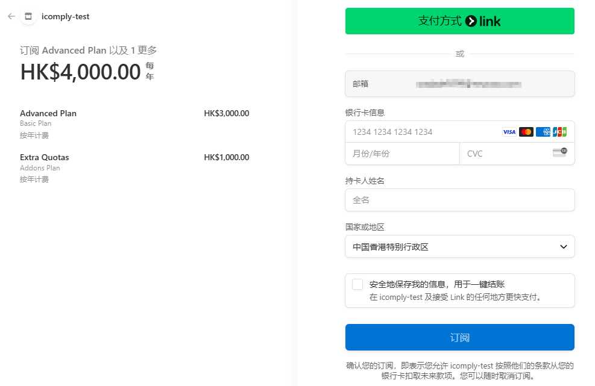
Task: Click the Mastercard logo
Action: (526, 132)
